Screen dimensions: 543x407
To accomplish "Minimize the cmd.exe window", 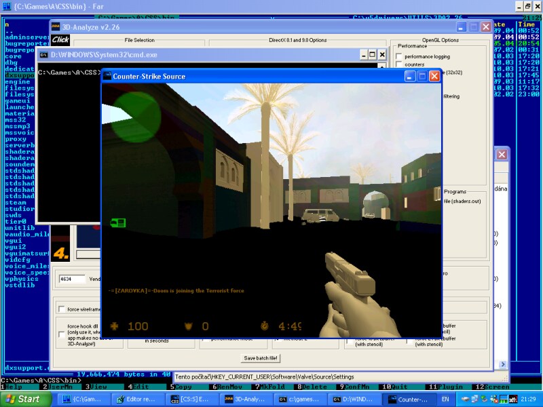I will click(363, 55).
